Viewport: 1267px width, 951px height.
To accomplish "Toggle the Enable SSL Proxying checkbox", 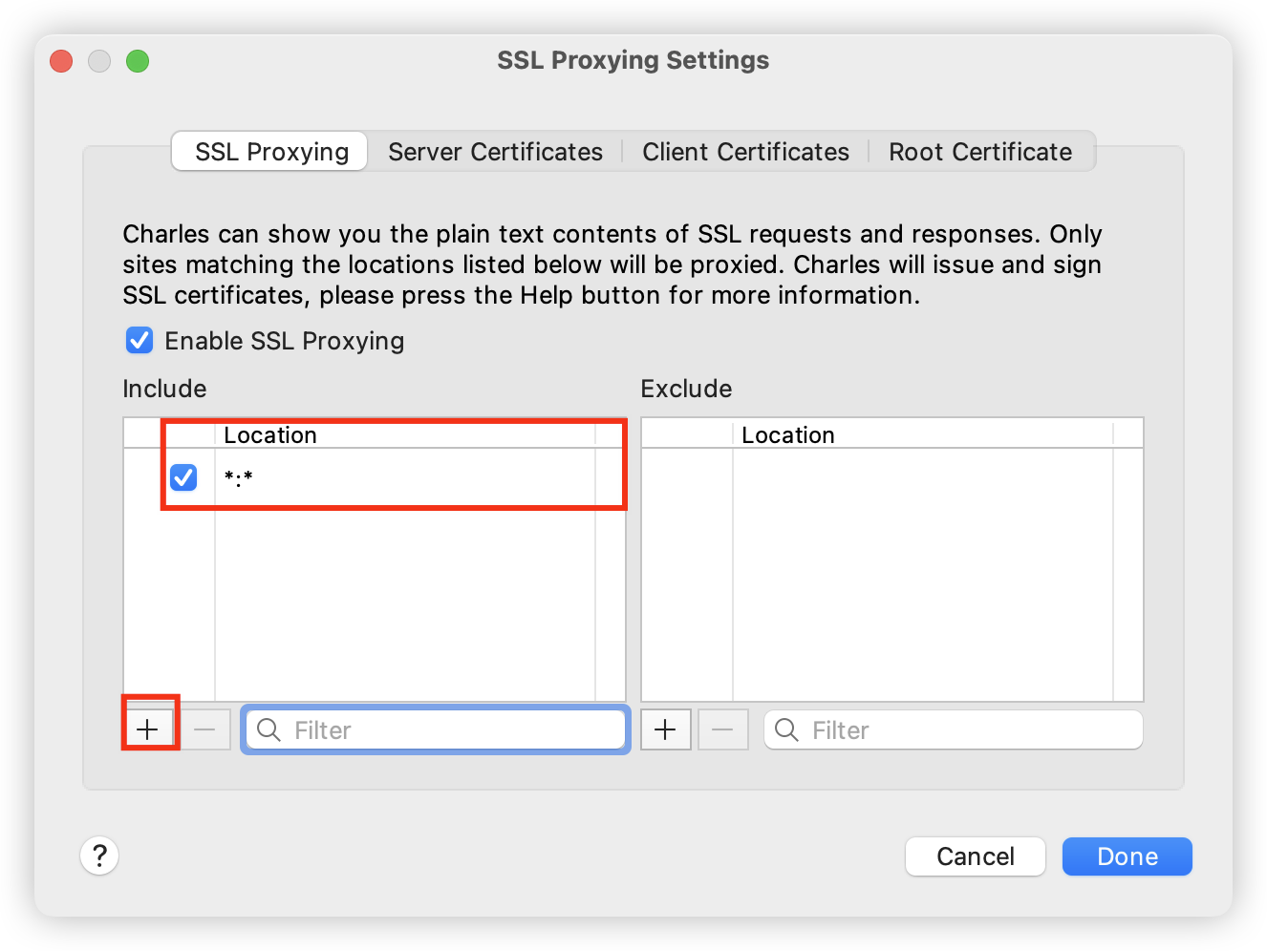I will 140,340.
